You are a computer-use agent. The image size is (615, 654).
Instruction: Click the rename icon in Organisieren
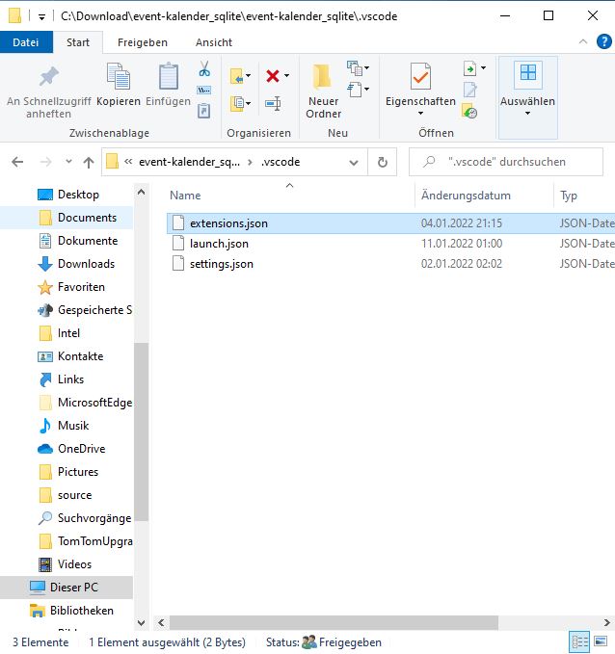[273, 103]
